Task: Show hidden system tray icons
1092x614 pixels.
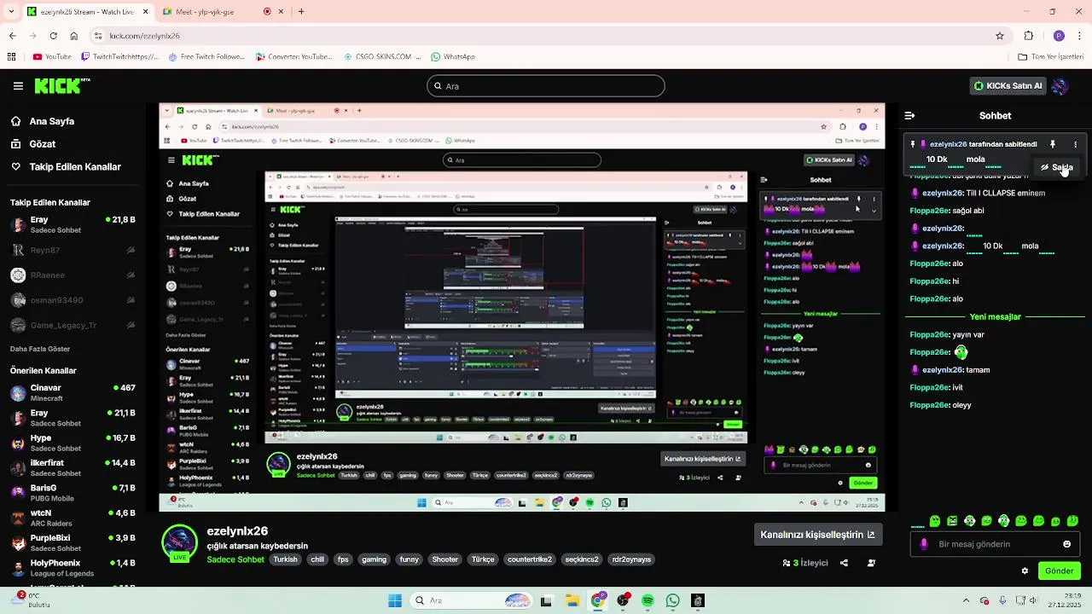Action: [966, 600]
